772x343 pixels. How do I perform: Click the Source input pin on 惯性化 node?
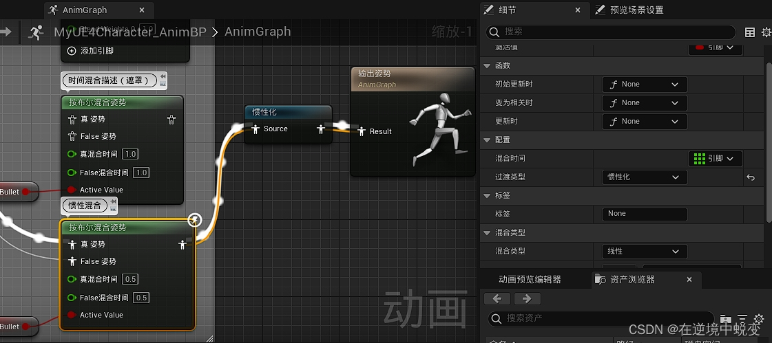[255, 129]
